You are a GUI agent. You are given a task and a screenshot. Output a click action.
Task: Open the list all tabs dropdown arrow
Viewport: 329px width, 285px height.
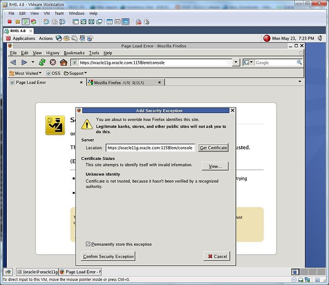300,82
